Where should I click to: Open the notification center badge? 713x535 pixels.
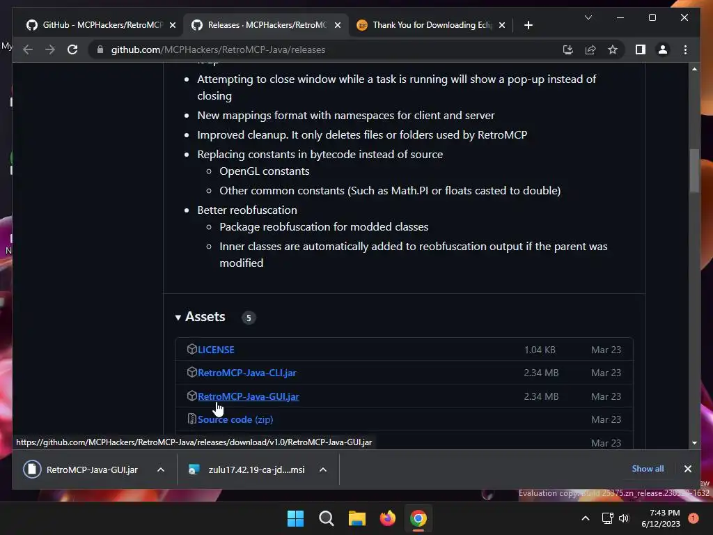(x=694, y=518)
